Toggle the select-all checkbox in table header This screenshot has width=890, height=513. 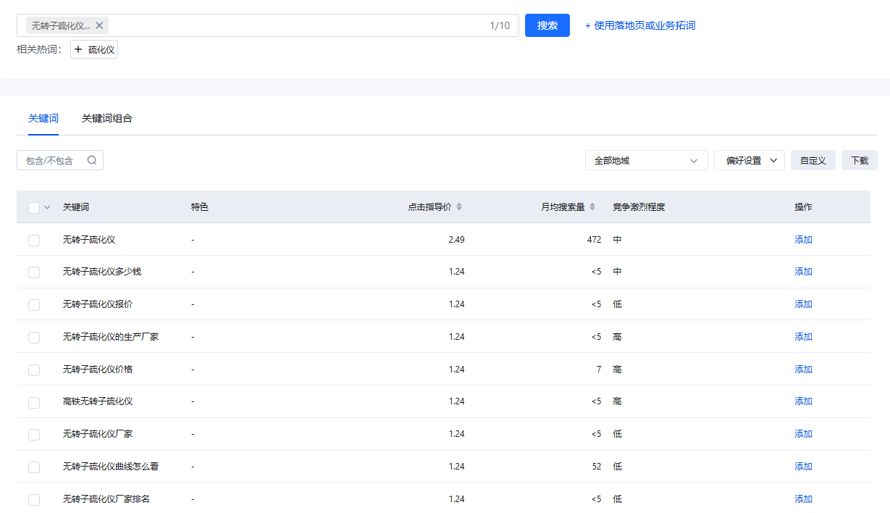pyautogui.click(x=34, y=207)
